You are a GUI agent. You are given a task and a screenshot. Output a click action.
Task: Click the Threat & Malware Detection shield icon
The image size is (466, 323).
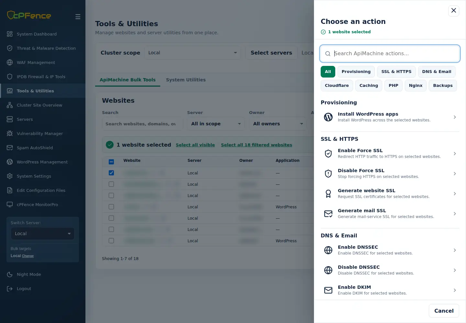[10, 48]
